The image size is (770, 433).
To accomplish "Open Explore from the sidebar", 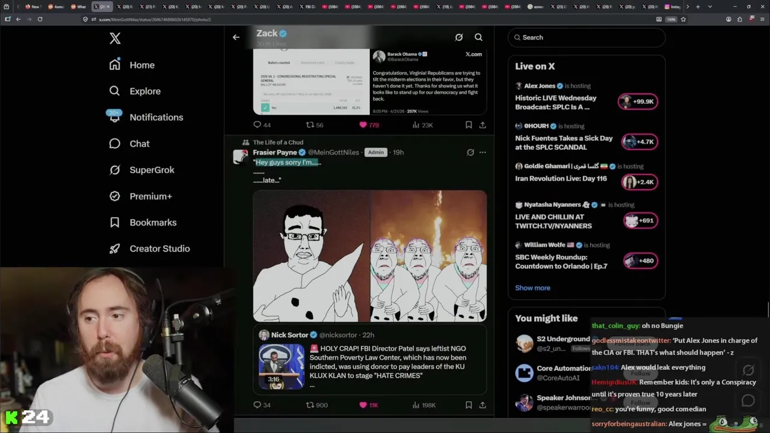I will click(x=135, y=91).
